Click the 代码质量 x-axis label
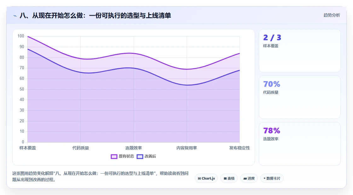The height and width of the screenshot is (195, 353). [x=81, y=148]
